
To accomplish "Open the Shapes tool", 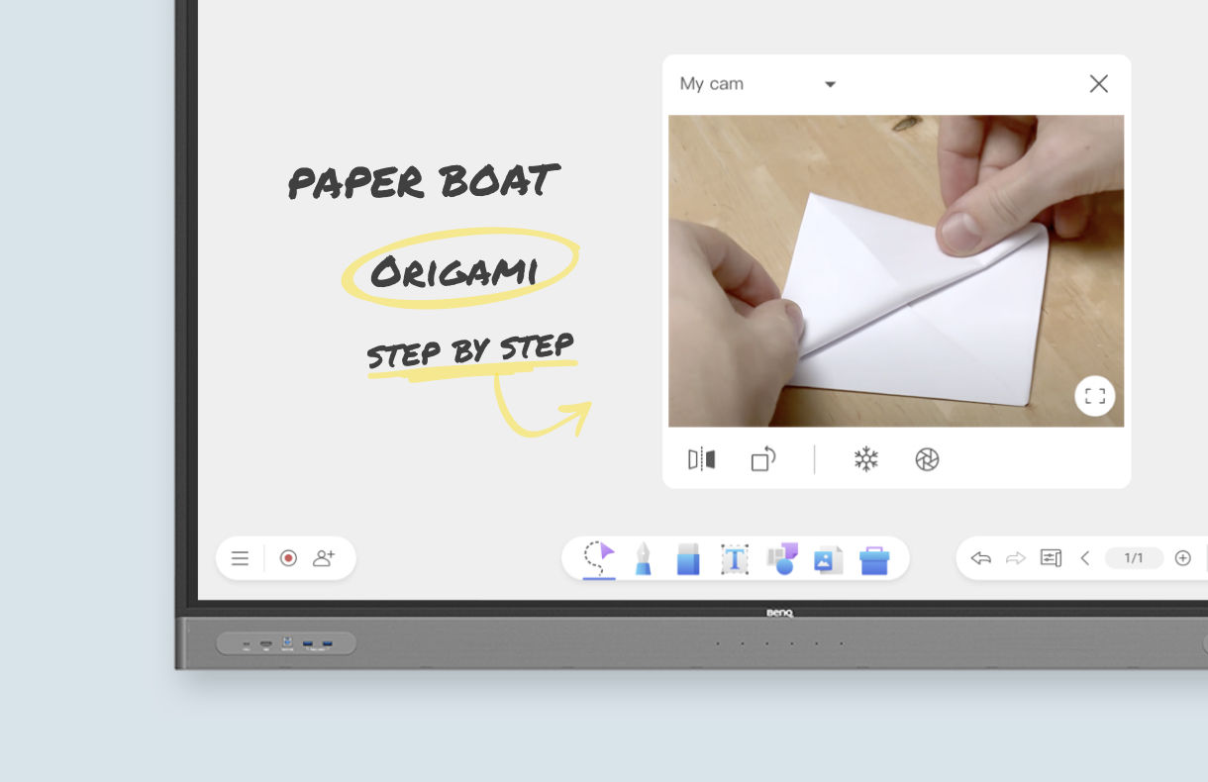I will [782, 558].
